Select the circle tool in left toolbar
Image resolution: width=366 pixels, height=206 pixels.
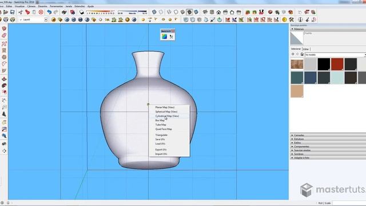pyautogui.click(x=4, y=57)
